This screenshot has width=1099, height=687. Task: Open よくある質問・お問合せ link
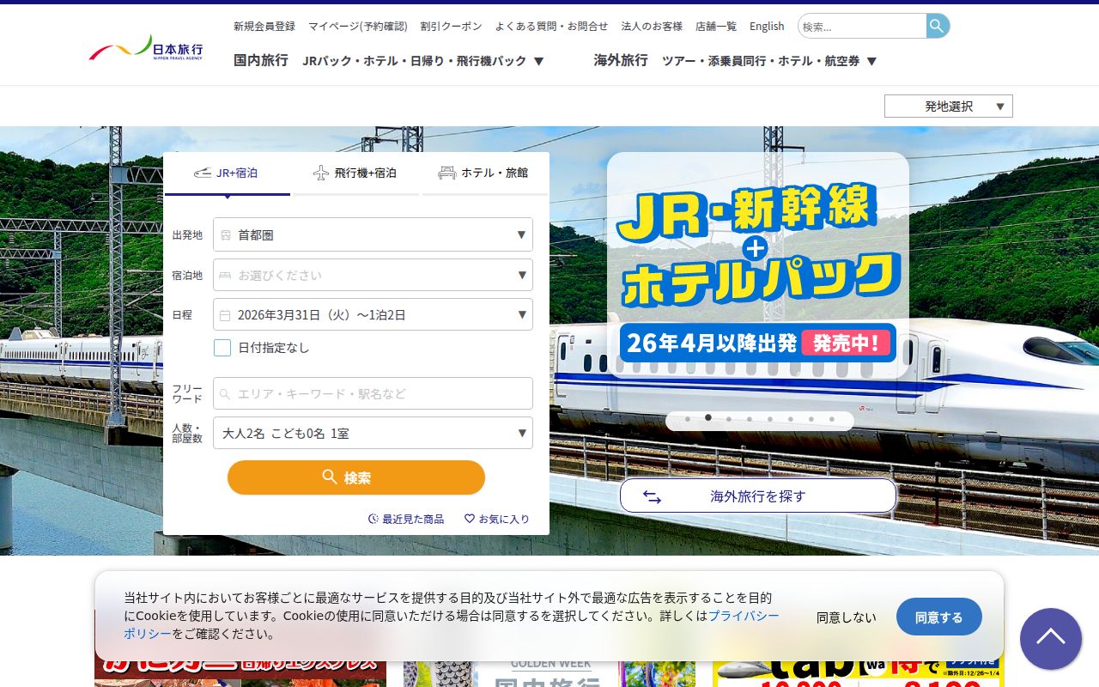(551, 27)
